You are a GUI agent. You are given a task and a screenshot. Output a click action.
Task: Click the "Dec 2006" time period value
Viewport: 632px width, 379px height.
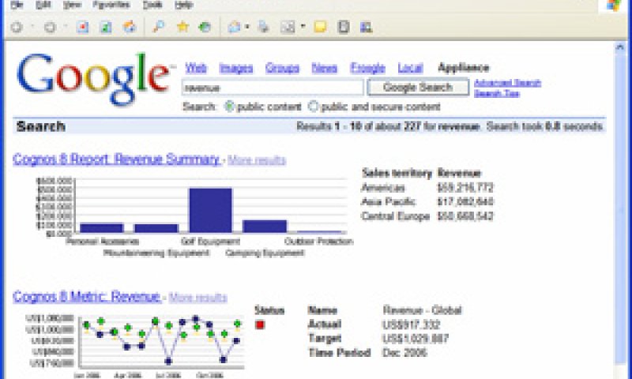coord(404,353)
